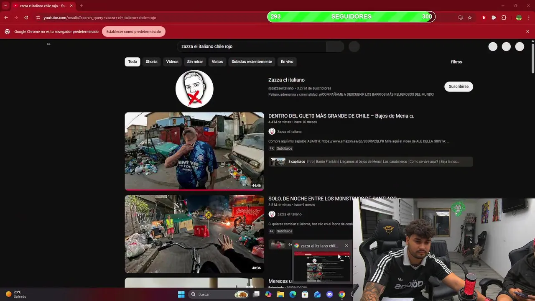Play the SOLO, DE NOCHE video thumbnail
Screen dimensions: 535x301
point(194,234)
